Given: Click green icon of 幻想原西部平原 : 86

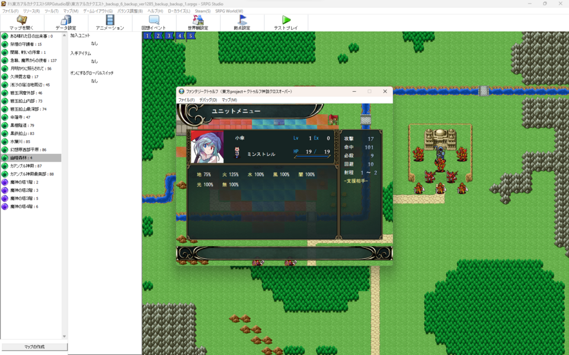Looking at the screenshot, I should (x=5, y=150).
